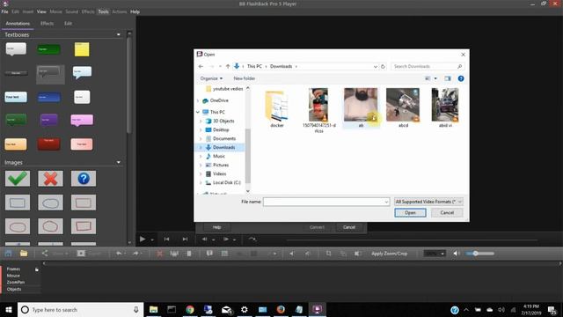Image resolution: width=563 pixels, height=317 pixels.
Task: Pick the orange textbox style
Action: tap(16, 144)
